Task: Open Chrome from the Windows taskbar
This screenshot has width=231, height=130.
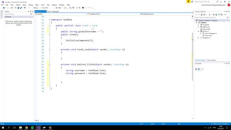Action: coord(26,127)
